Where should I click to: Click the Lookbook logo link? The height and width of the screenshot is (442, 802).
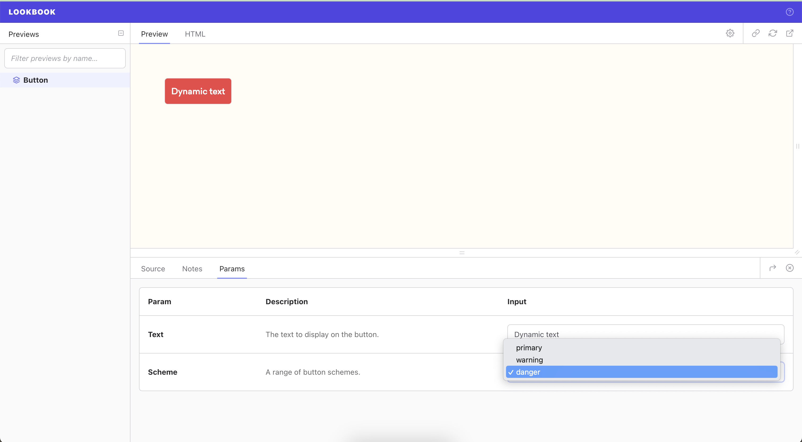point(32,12)
